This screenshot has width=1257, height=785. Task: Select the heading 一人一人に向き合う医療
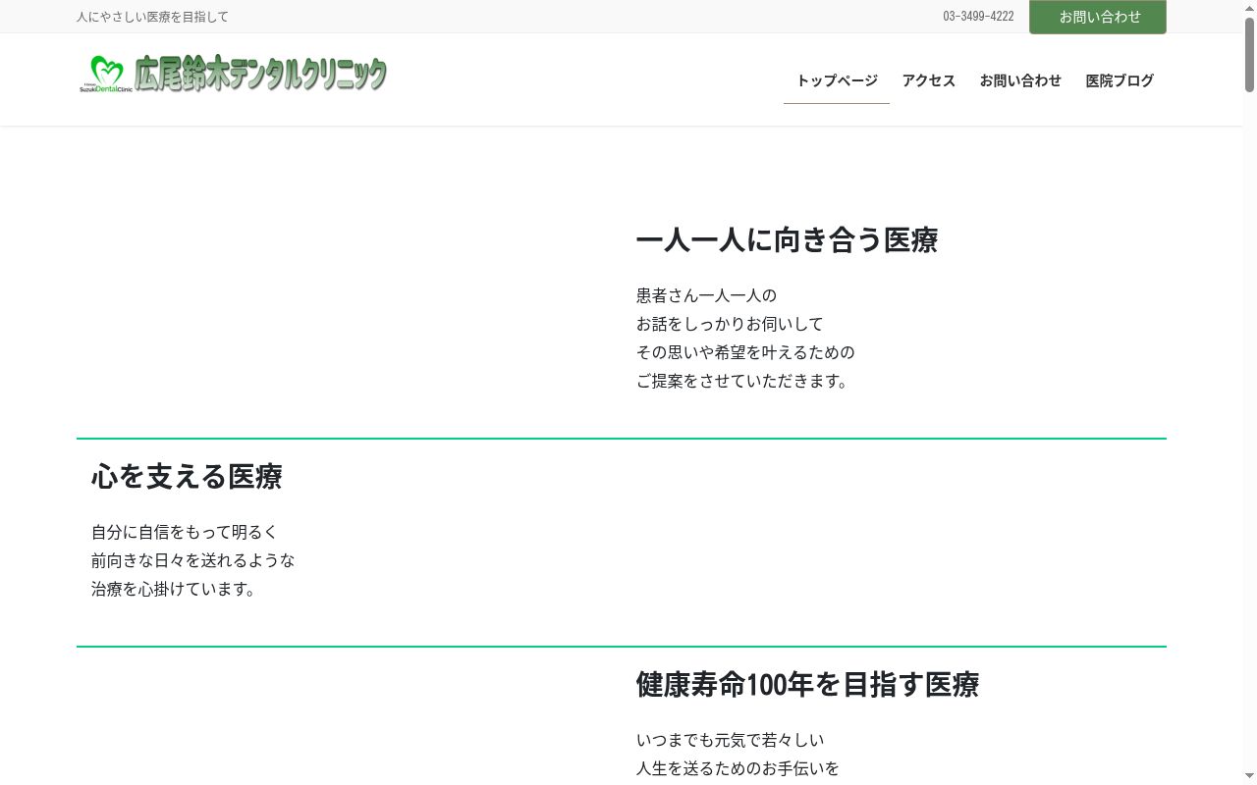pos(787,240)
